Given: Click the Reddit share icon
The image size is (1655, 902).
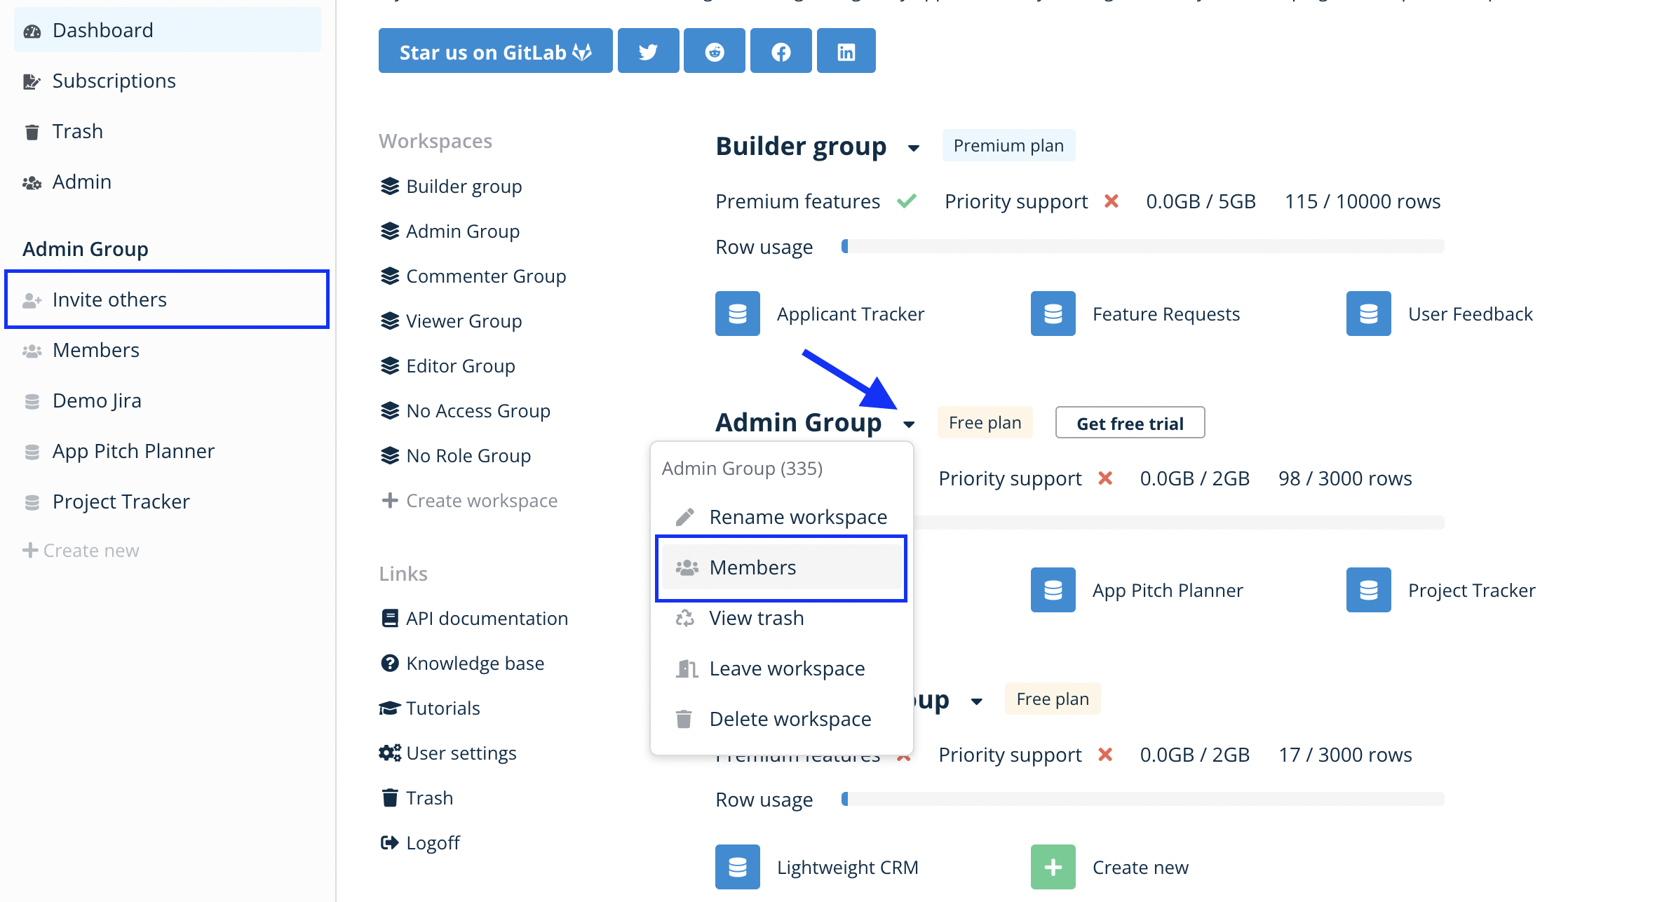Looking at the screenshot, I should click(714, 51).
